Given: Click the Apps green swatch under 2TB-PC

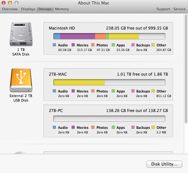Looking at the screenshot, I should coord(113,127).
